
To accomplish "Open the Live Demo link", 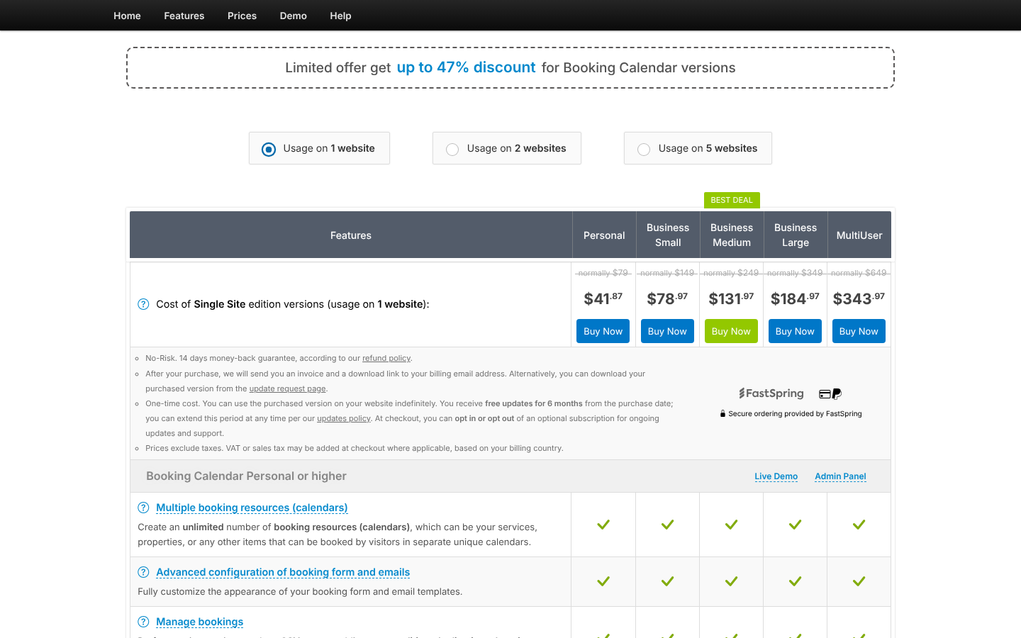I will pyautogui.click(x=776, y=476).
